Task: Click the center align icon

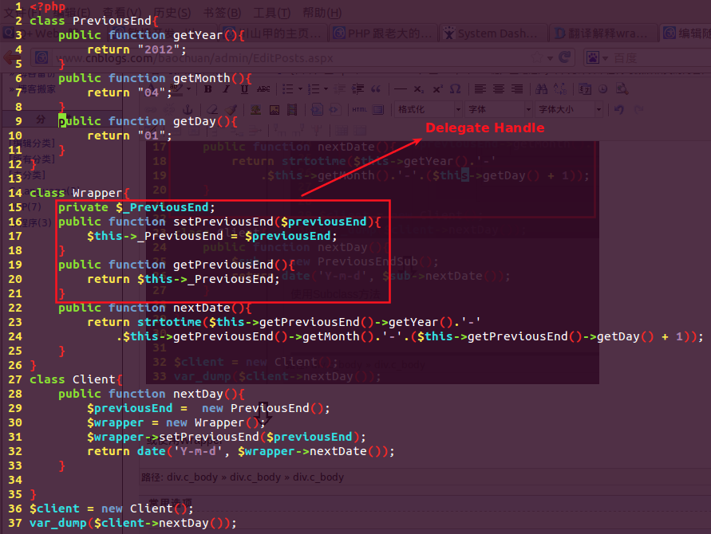Action: click(499, 89)
